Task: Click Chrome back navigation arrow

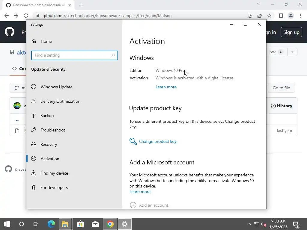Action: click(7, 16)
